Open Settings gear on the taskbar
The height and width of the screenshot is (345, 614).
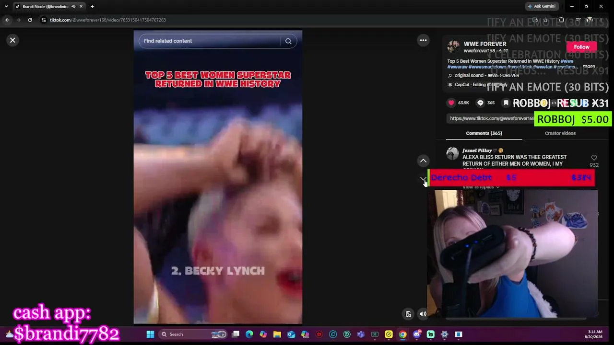point(444,334)
